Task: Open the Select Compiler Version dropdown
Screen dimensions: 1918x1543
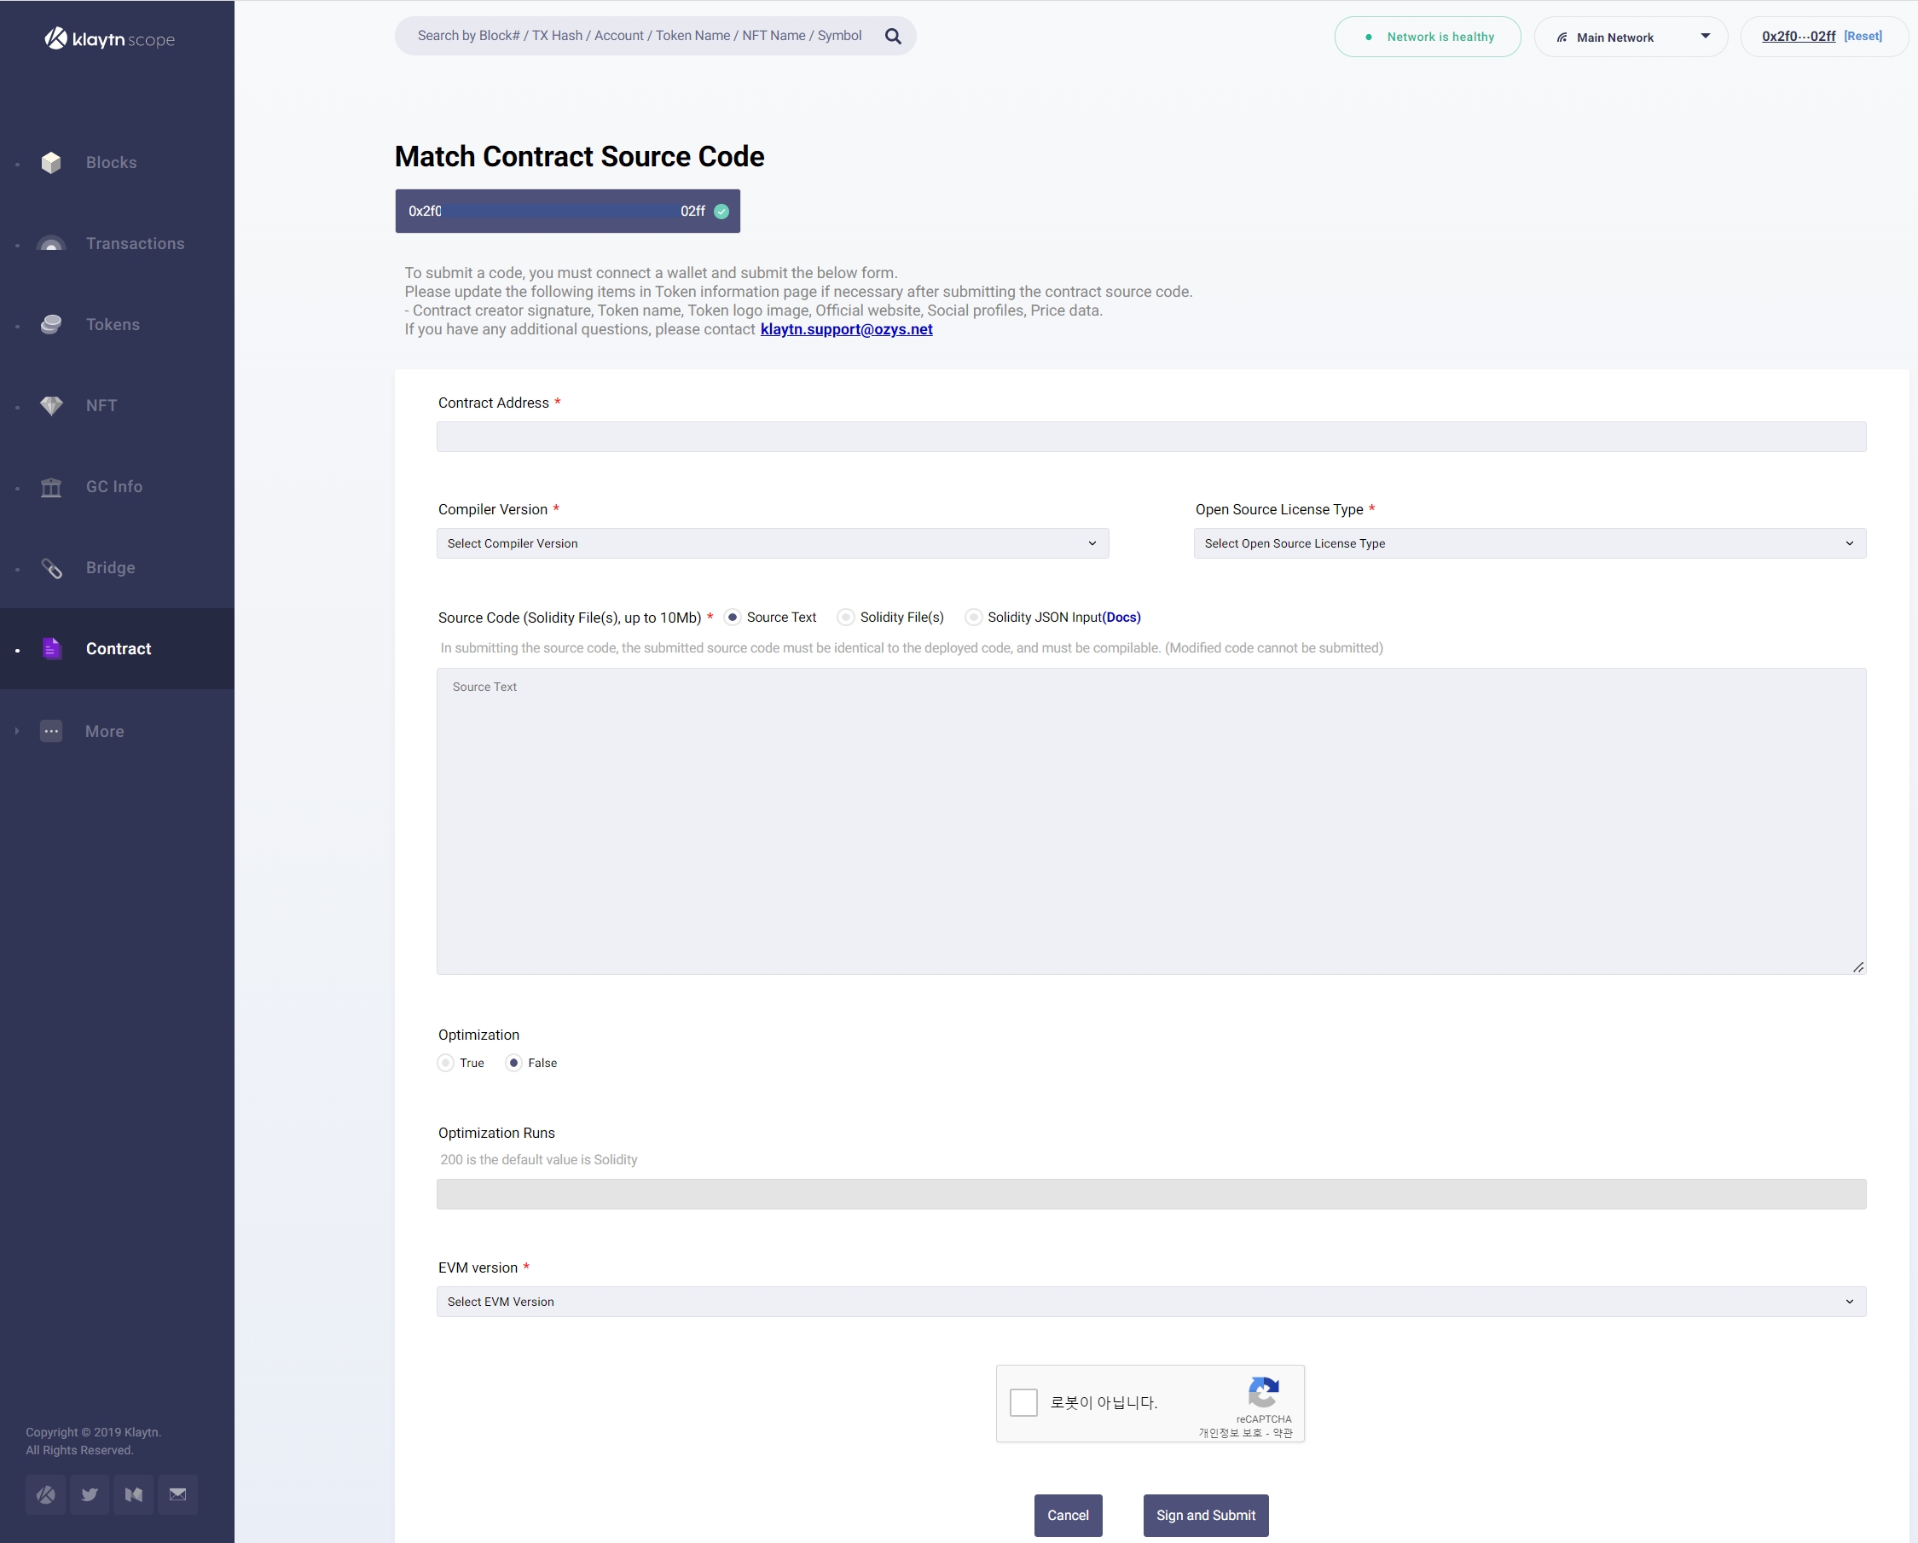Action: pos(772,543)
